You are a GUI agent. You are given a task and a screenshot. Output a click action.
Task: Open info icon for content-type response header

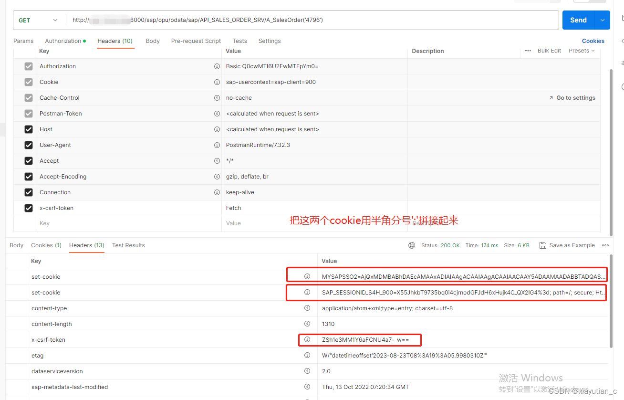(307, 308)
